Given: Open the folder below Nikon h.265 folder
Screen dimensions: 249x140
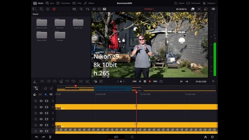Looking at the screenshot, I should (x=42, y=36).
